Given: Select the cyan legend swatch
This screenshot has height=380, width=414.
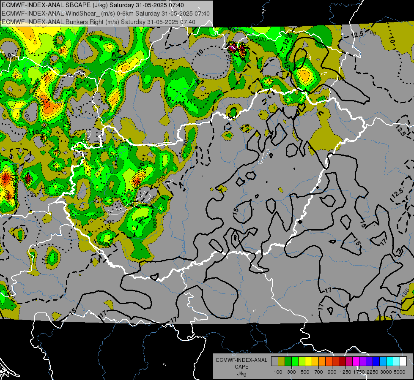Looking at the screenshot, I should (x=390, y=361).
